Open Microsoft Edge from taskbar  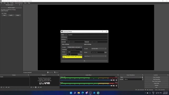(x=83, y=93)
